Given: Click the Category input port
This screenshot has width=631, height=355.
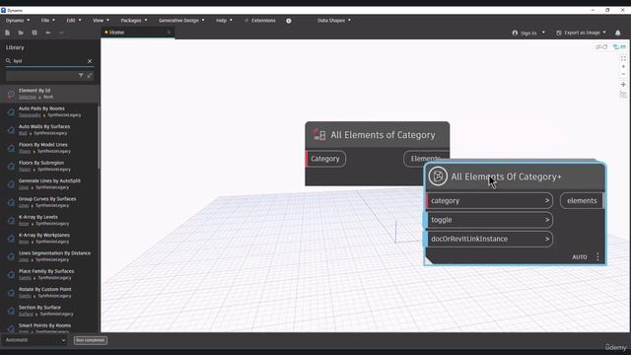Looking at the screenshot, I should [x=325, y=159].
